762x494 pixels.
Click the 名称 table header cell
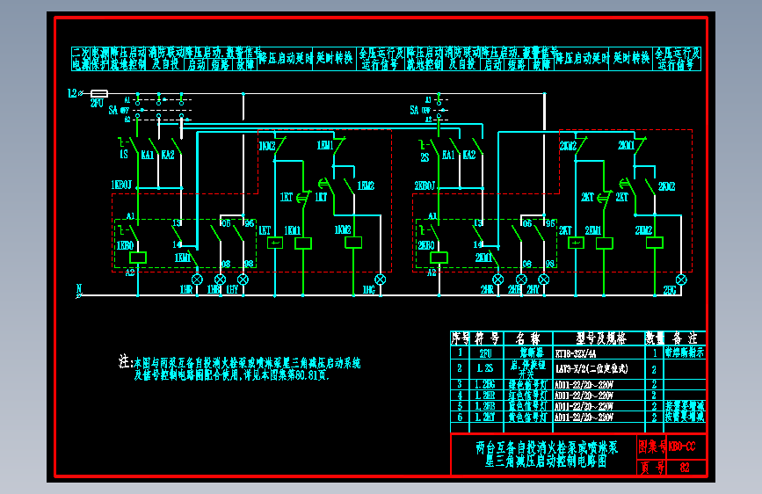click(x=528, y=338)
